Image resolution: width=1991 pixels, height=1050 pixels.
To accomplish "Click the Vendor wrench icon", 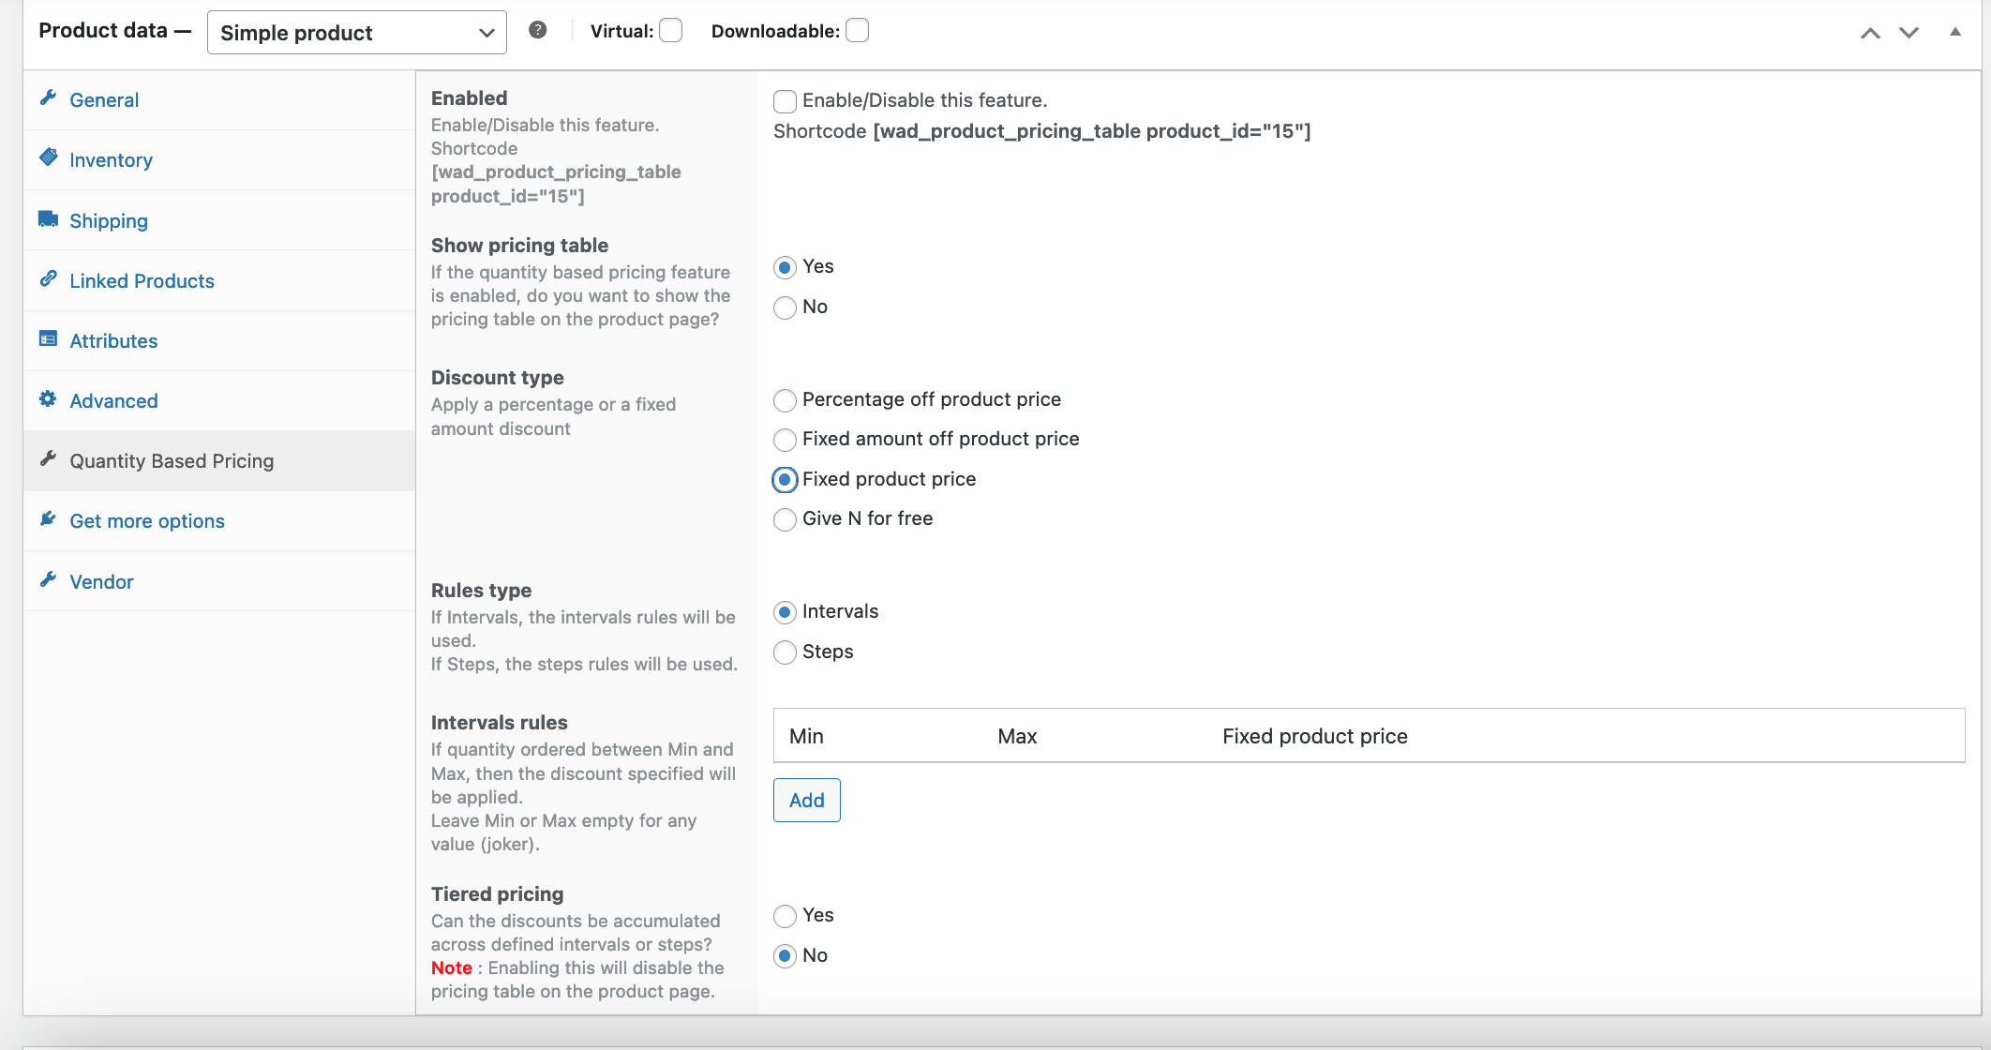I will click(49, 580).
